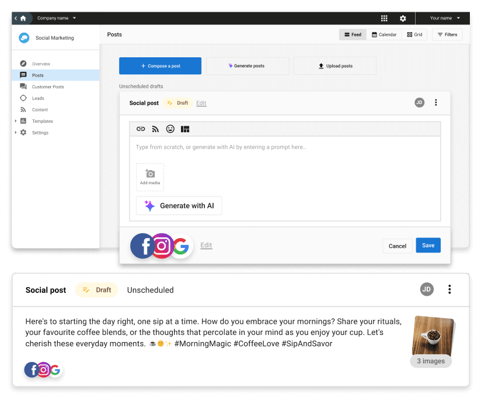Open the three-dot menu on draft editor card
The height and width of the screenshot is (404, 481).
(435, 103)
